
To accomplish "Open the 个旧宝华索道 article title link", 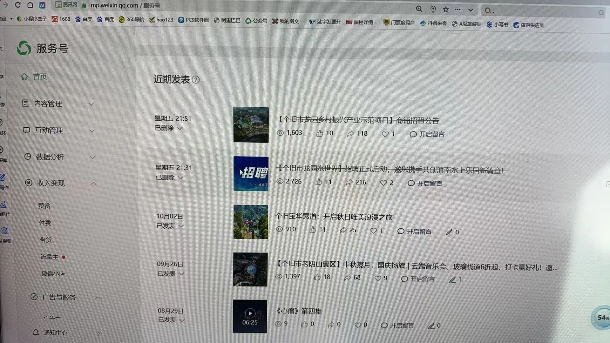I will pos(334,217).
